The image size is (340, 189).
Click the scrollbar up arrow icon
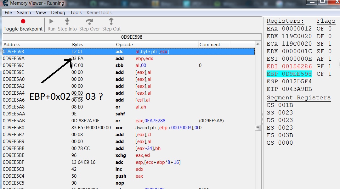click(x=258, y=44)
